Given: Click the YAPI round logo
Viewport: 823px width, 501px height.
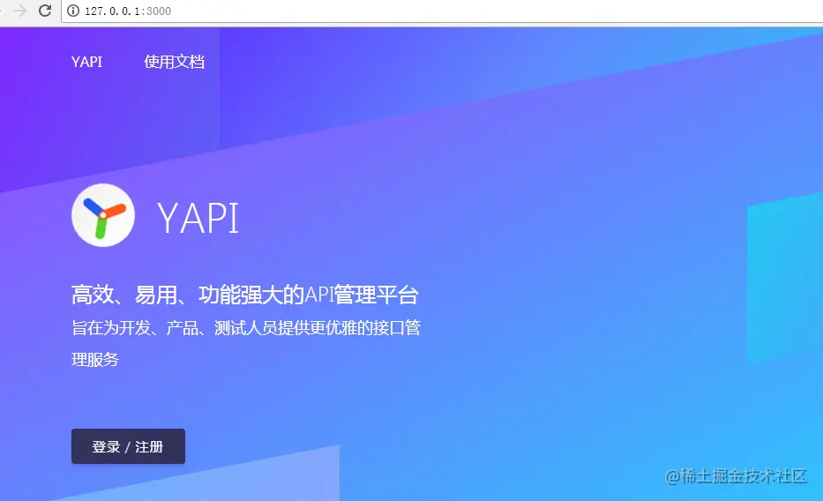Looking at the screenshot, I should pos(103,215).
